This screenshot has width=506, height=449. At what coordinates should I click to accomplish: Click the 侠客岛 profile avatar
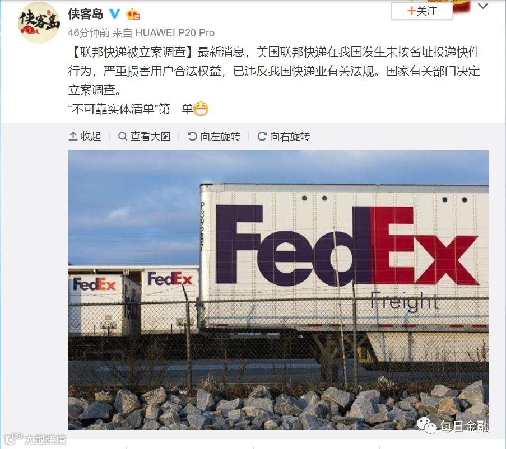point(39,22)
